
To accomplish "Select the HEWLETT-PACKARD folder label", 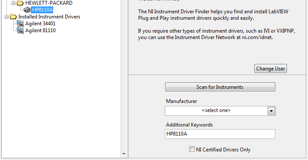I will (x=49, y=3).
